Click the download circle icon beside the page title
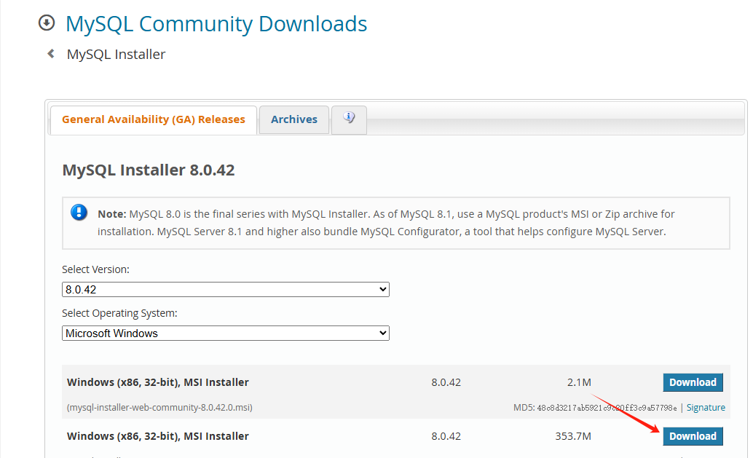Screen dimensions: 753x458 (47, 23)
